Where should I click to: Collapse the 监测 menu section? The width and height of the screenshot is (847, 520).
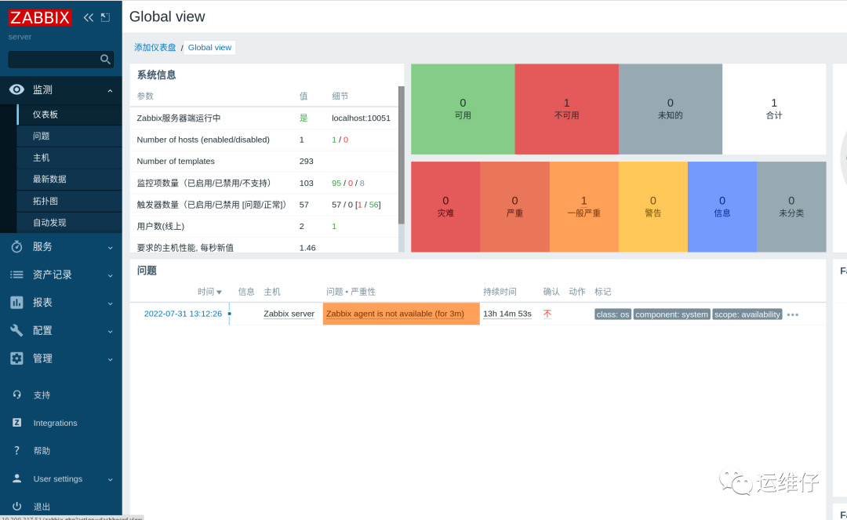pyautogui.click(x=111, y=91)
